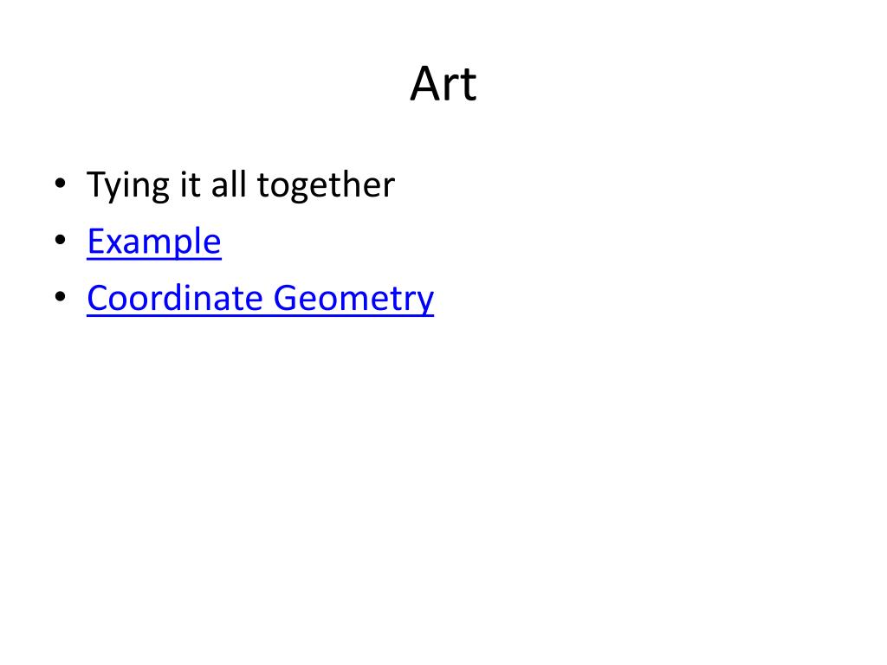Viewport: 887px width, 665px height.
Task: Open the Example hyperlink
Action: [x=154, y=242]
